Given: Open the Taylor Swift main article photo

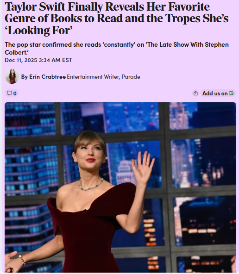Looking at the screenshot, I should (x=120, y=187).
